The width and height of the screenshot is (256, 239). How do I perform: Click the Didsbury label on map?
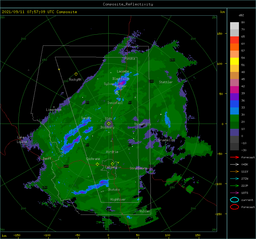point(108,127)
